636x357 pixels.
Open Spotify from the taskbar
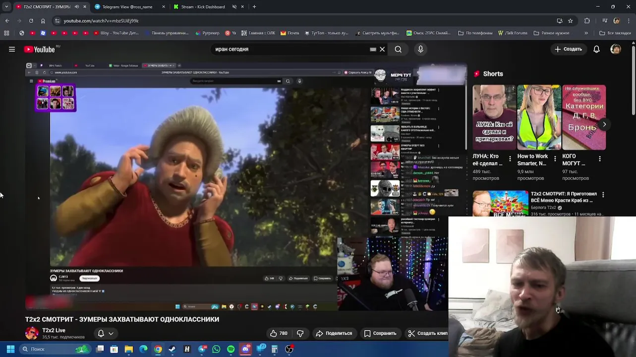point(231,349)
